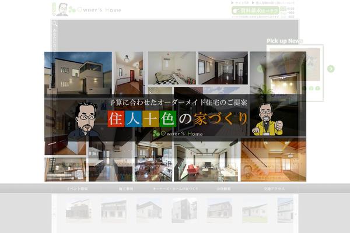Click the man portrait icon beside header logo
The image size is (350, 233).
coord(62,9)
